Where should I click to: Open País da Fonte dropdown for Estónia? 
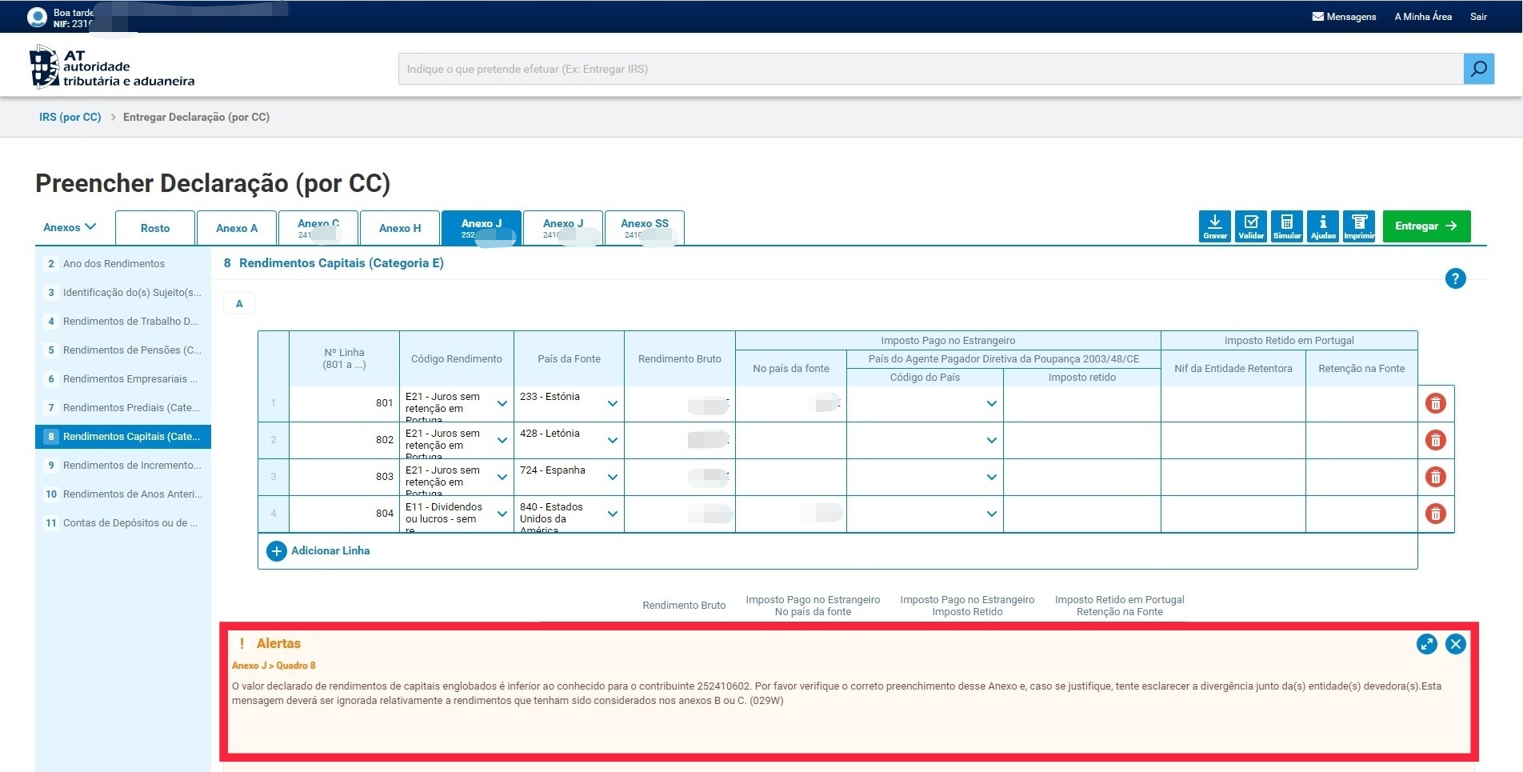coord(612,403)
